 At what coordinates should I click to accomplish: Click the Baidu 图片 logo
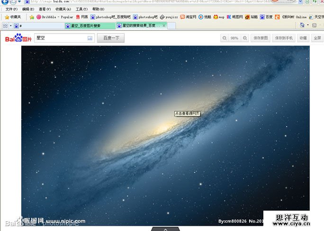18,38
